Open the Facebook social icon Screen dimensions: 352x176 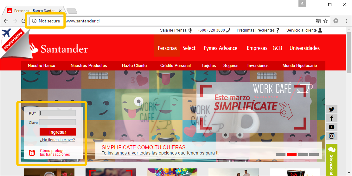coord(332,118)
